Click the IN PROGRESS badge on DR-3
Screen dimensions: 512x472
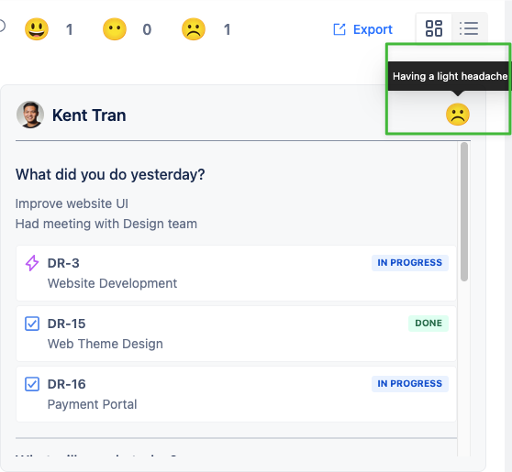(410, 263)
